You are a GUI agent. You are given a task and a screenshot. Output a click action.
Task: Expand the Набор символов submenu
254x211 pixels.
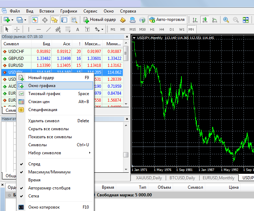[45, 153]
